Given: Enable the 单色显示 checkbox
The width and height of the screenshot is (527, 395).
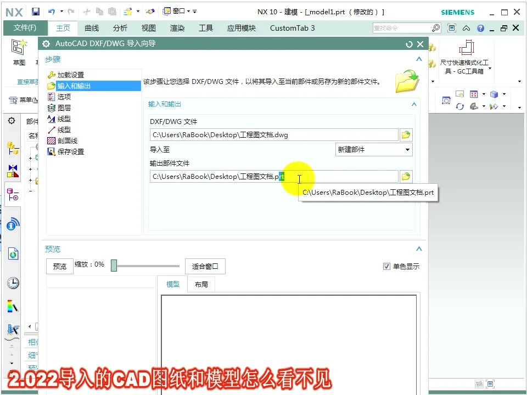Looking at the screenshot, I should click(387, 266).
